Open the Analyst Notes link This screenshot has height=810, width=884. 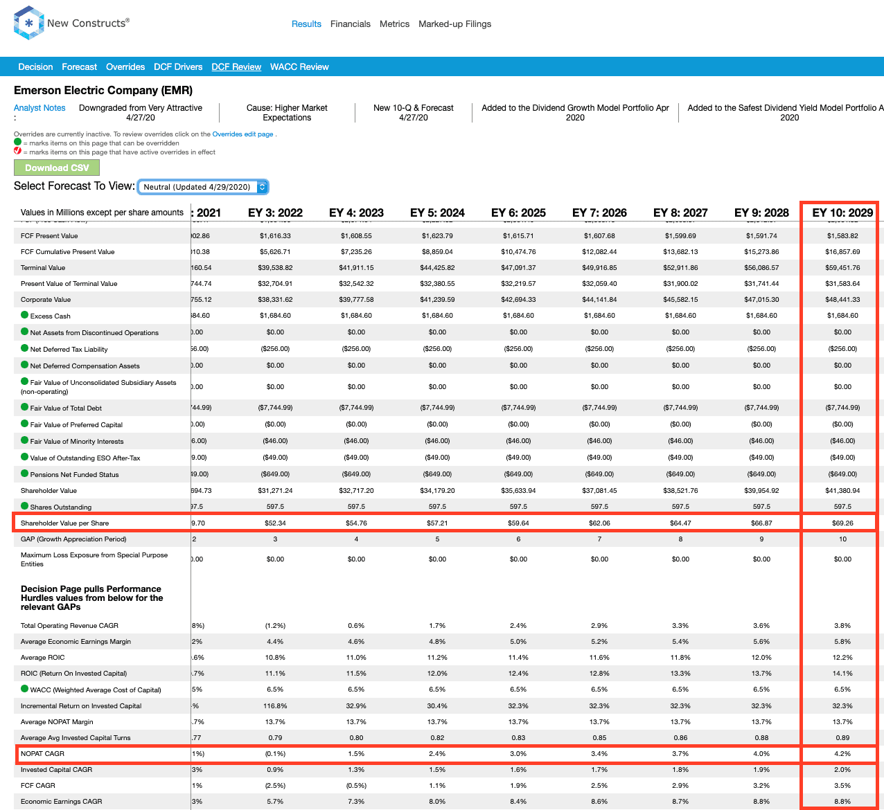(x=39, y=108)
